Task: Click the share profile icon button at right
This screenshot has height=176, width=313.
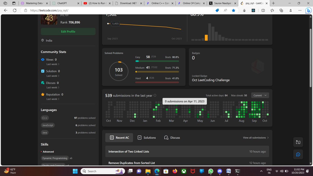Action: click(298, 142)
